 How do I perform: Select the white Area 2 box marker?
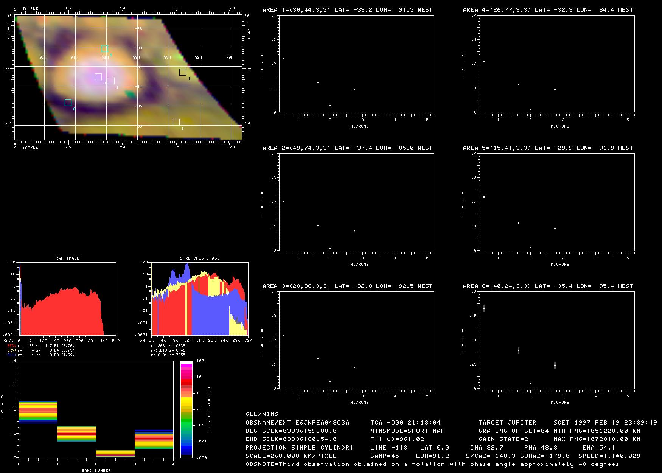(176, 122)
